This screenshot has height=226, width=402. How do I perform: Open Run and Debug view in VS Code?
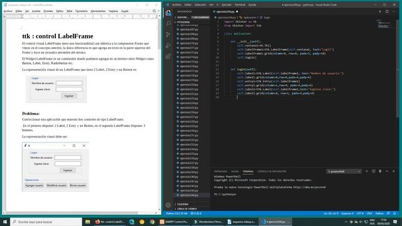168,45
